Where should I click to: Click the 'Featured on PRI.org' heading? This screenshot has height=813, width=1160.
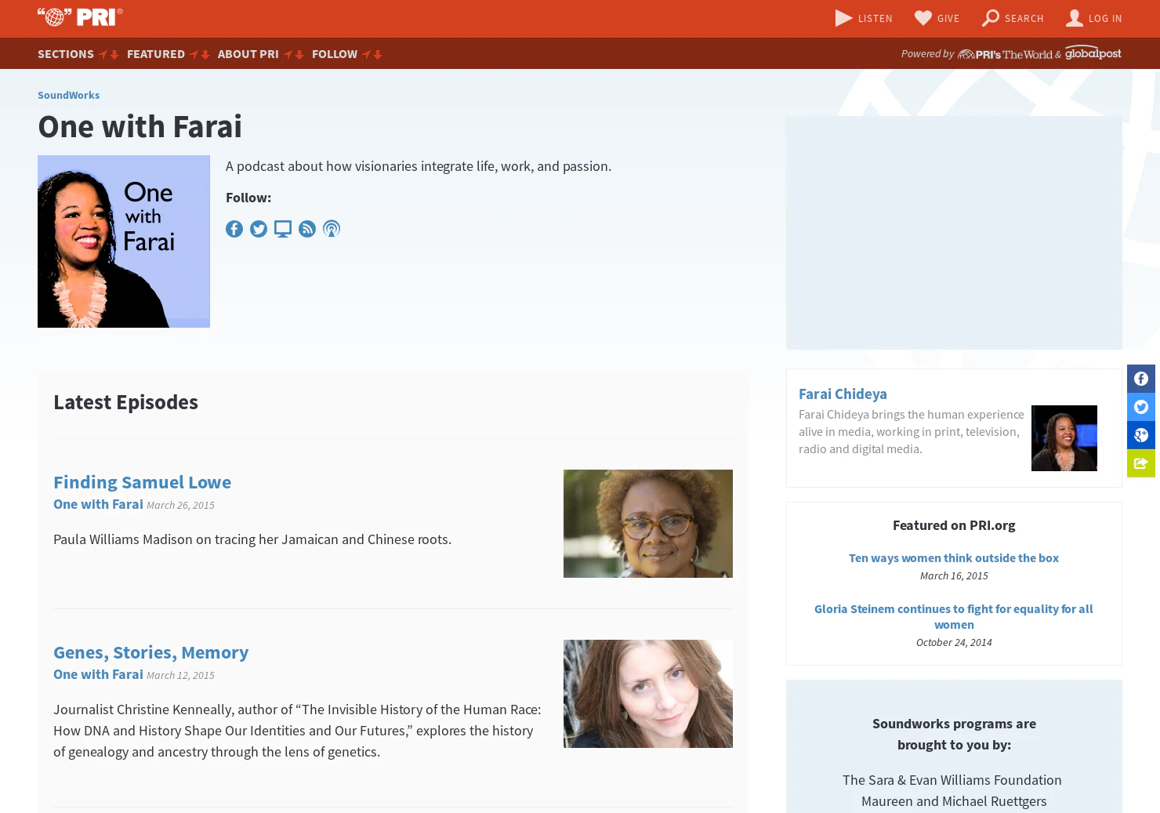click(954, 525)
